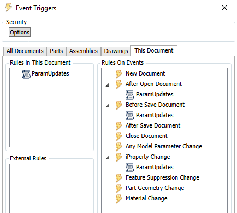The height and width of the screenshot is (213, 237).
Task: Select ParamUpdates text under After Open Document
Action: pyautogui.click(x=155, y=94)
